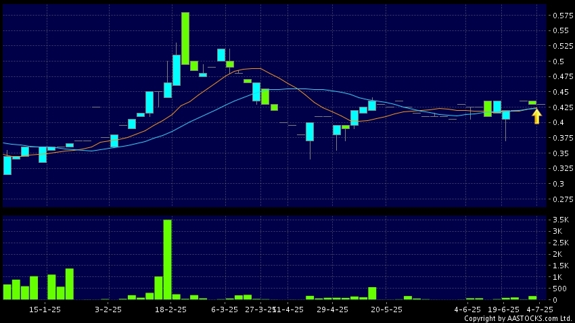
Task: Click the 0.4 price axis label
Action: pyautogui.click(x=559, y=122)
